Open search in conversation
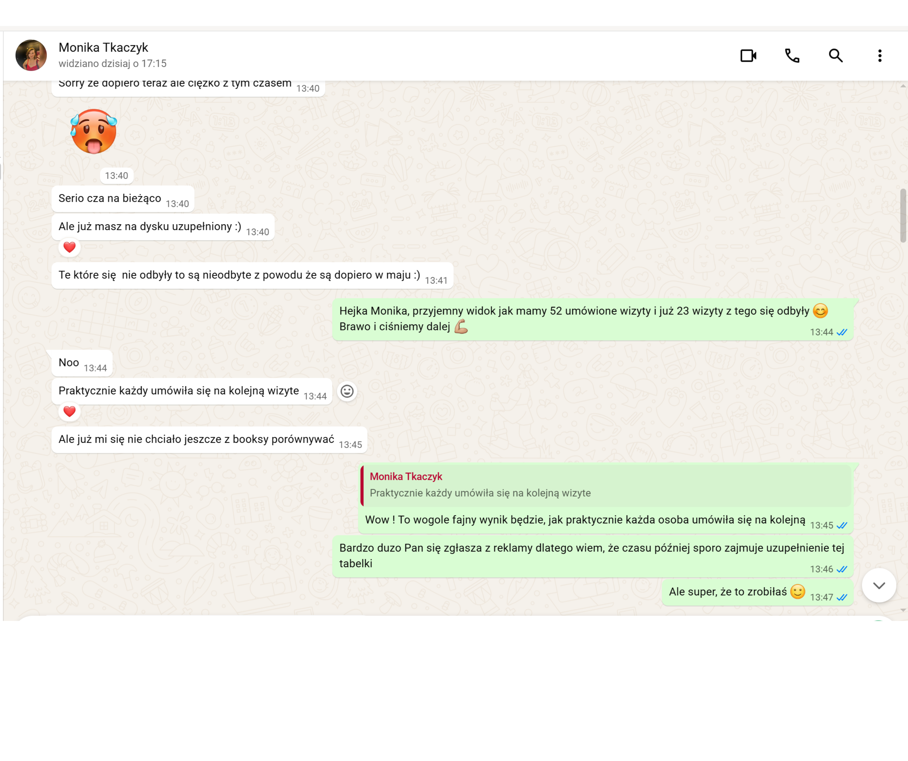The width and height of the screenshot is (908, 761). click(x=836, y=56)
